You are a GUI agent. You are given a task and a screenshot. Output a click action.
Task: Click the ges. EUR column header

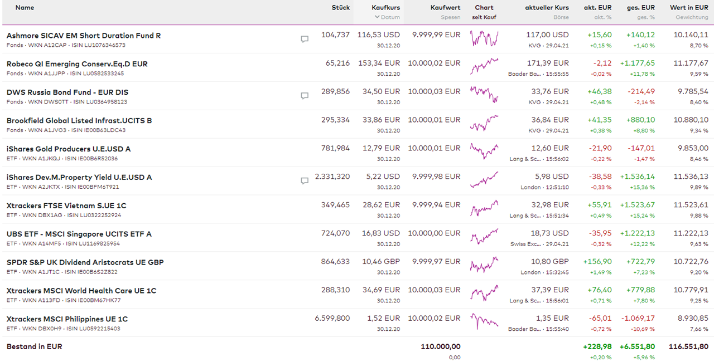coord(640,8)
